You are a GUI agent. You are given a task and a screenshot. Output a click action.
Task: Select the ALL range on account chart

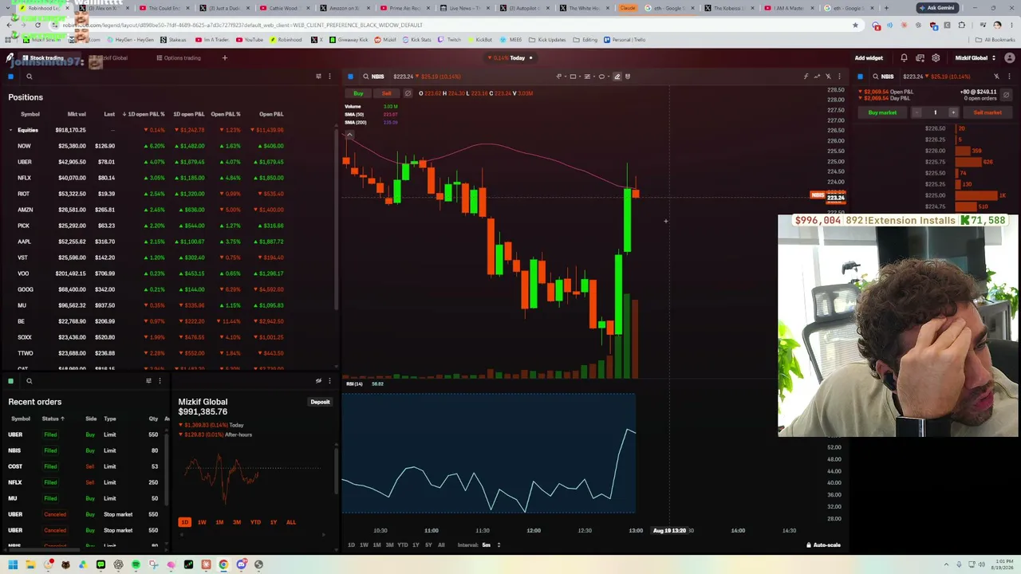click(290, 522)
